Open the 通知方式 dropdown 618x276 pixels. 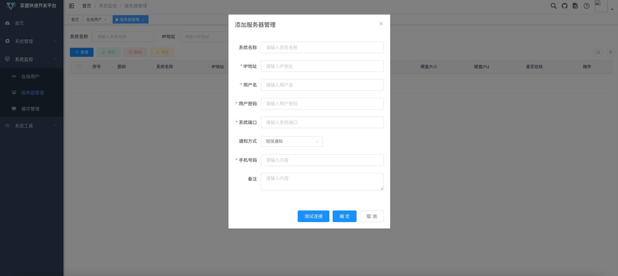point(292,141)
